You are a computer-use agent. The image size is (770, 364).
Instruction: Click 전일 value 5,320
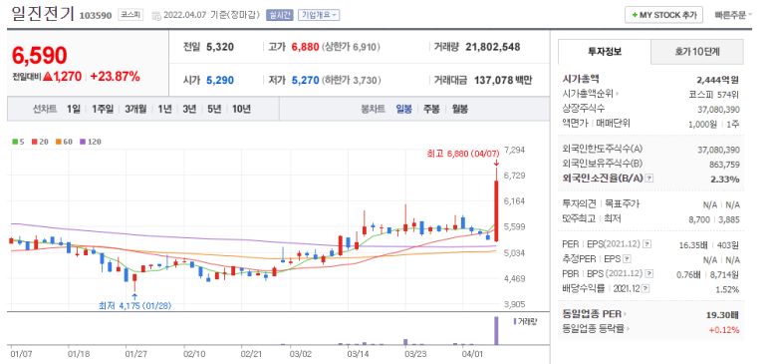click(x=220, y=47)
